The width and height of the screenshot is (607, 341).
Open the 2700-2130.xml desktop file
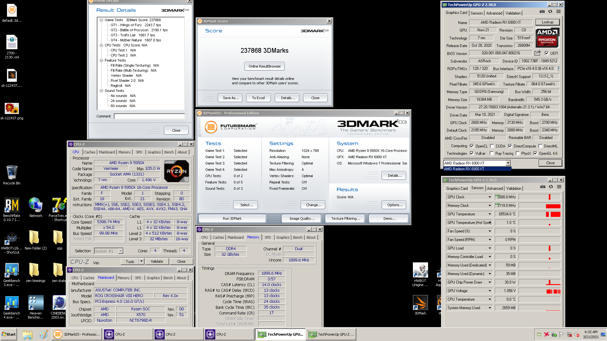[x=12, y=46]
